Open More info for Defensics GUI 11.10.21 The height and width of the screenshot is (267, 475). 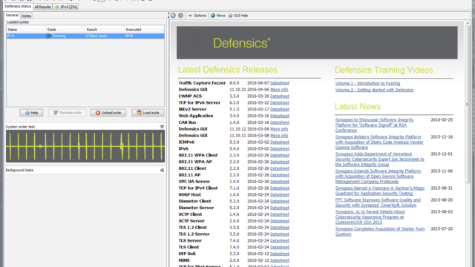click(279, 90)
